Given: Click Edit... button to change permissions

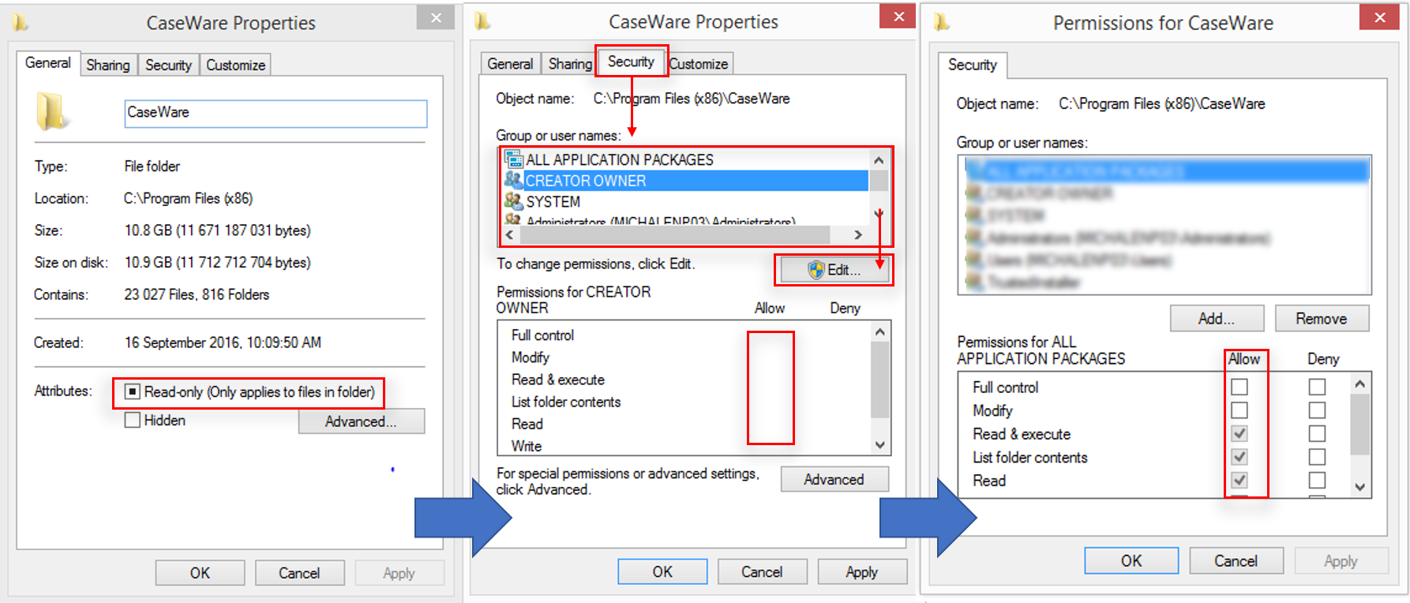Looking at the screenshot, I should (x=834, y=270).
